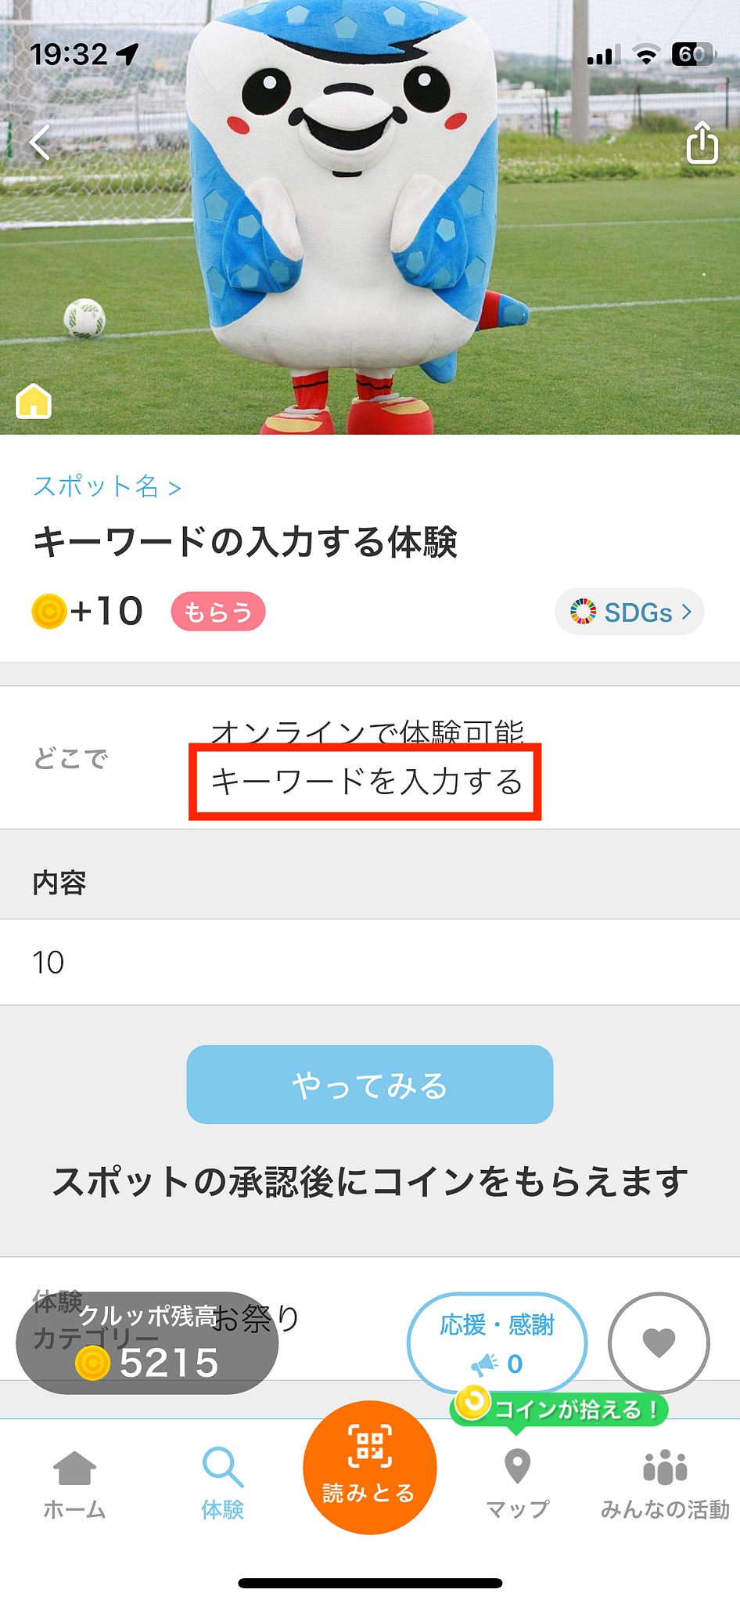This screenshot has height=1604, width=740.
Task: Open the QR 読みとる scanner button
Action: pos(370,1467)
